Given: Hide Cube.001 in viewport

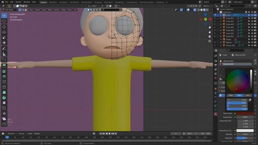Looking at the screenshot, I should (252, 18).
